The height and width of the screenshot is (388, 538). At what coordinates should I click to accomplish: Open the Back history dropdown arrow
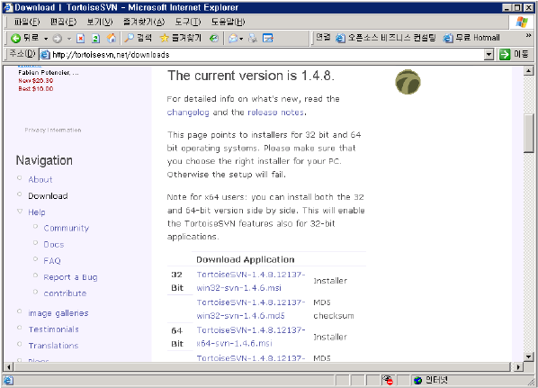click(46, 39)
